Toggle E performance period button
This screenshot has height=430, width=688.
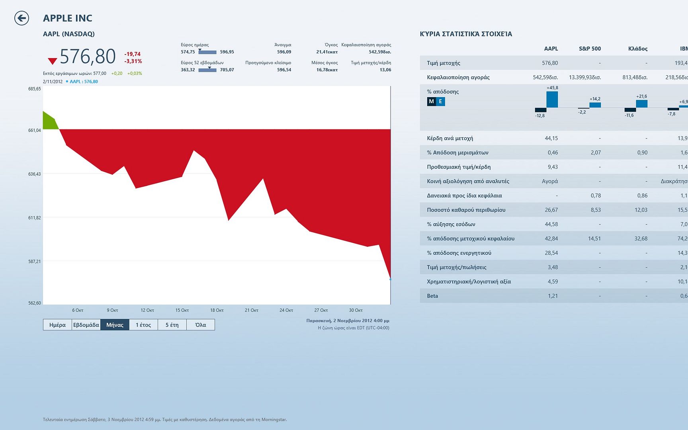point(440,102)
